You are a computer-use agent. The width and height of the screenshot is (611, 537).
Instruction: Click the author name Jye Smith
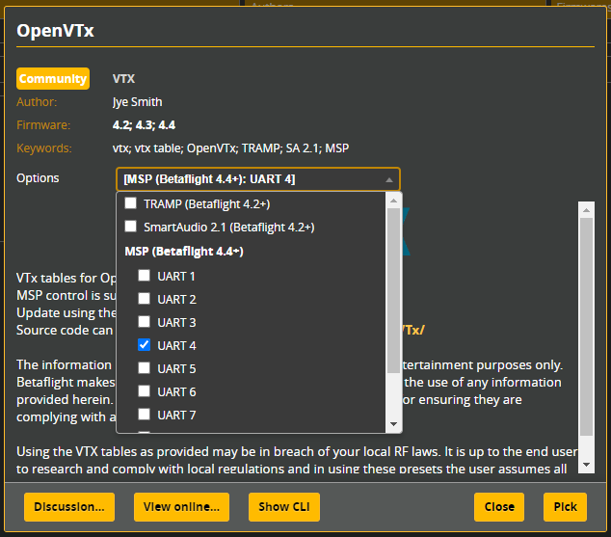tap(137, 102)
